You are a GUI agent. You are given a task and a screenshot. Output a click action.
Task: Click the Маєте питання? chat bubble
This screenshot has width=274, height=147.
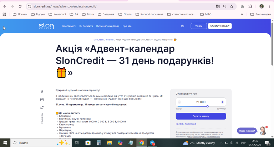pyautogui.click(x=247, y=131)
